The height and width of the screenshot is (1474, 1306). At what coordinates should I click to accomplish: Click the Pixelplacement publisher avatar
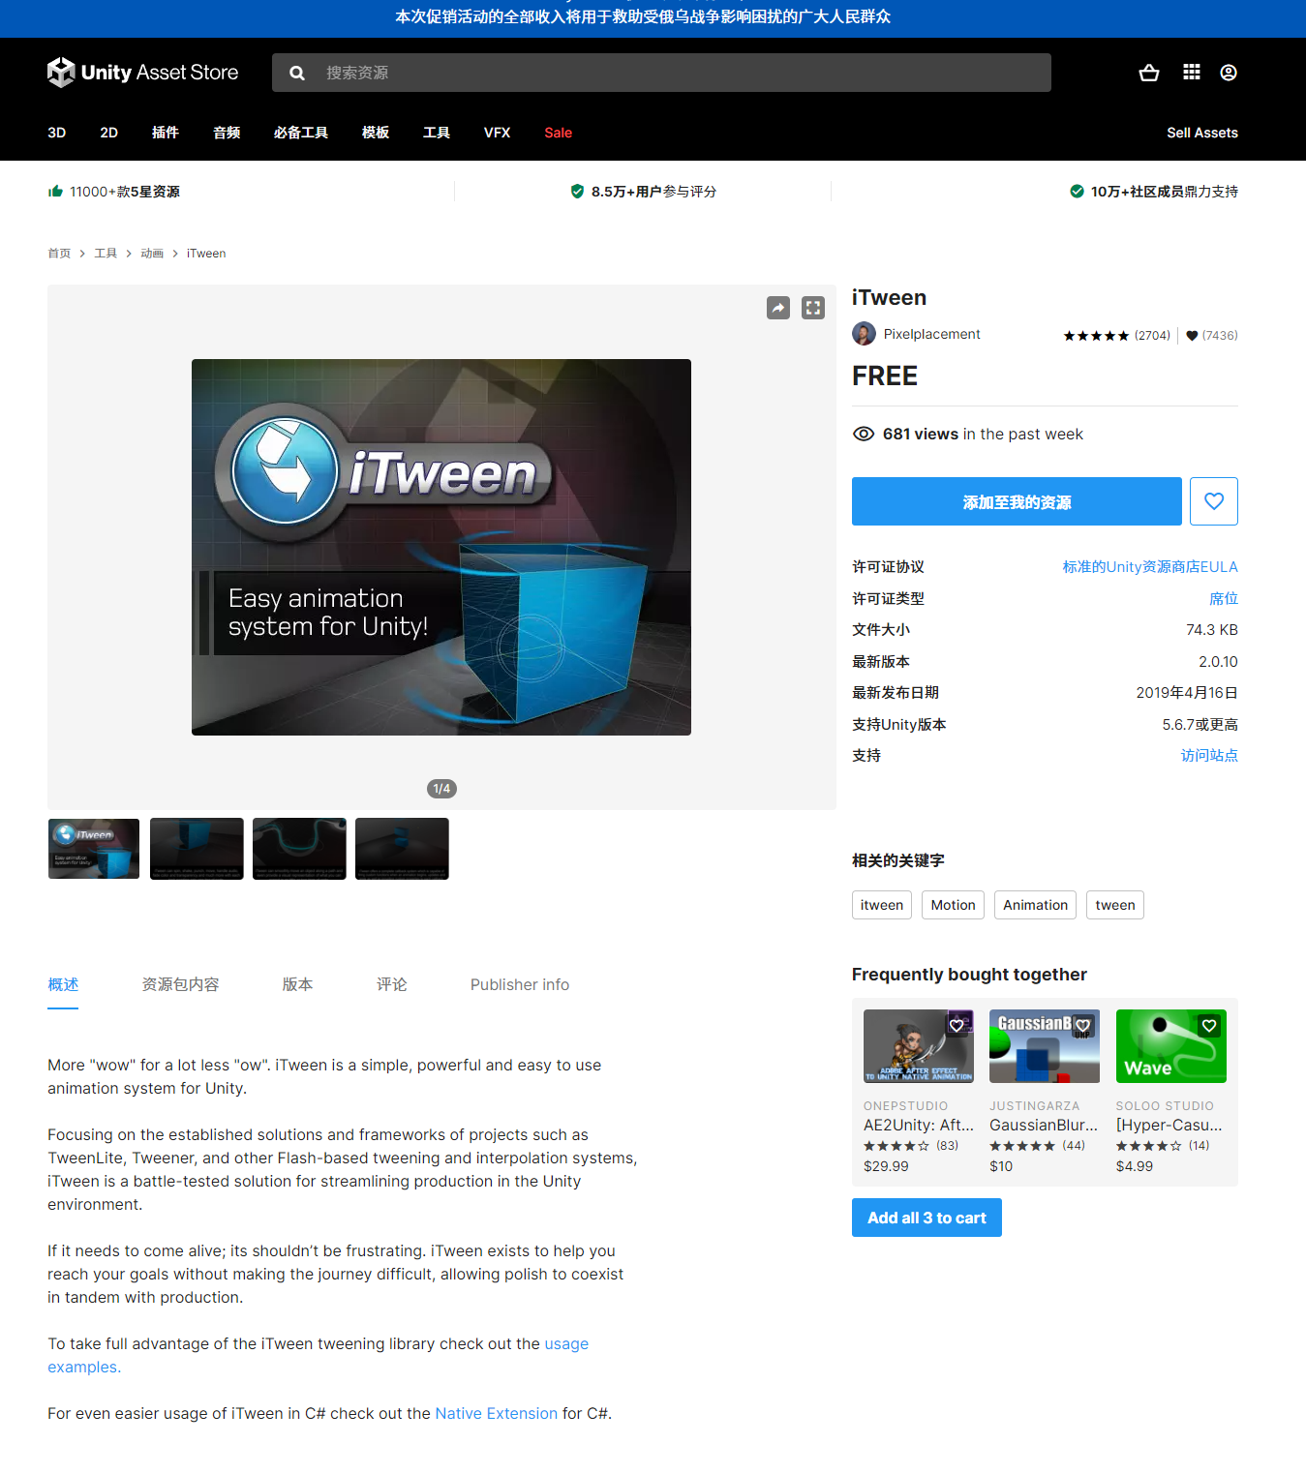pos(863,333)
